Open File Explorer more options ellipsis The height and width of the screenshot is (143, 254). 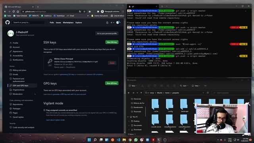206,86
